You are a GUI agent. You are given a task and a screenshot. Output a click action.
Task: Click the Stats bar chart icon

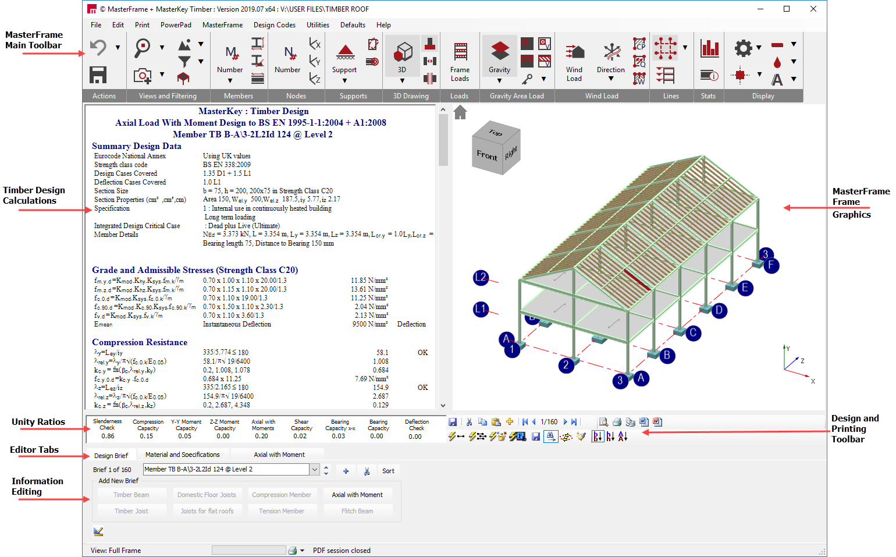[x=709, y=48]
